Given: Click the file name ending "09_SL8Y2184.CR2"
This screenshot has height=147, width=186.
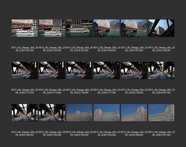Looking at the screenshot, I should coord(79,134).
